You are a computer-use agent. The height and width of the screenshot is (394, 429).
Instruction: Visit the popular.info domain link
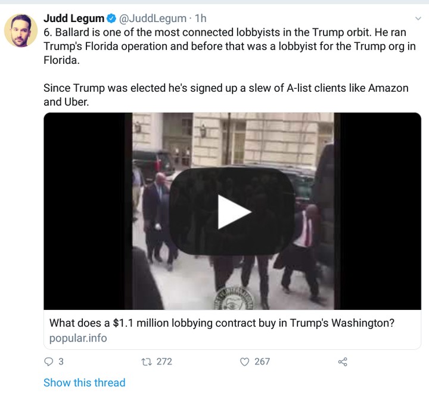pyautogui.click(x=78, y=338)
